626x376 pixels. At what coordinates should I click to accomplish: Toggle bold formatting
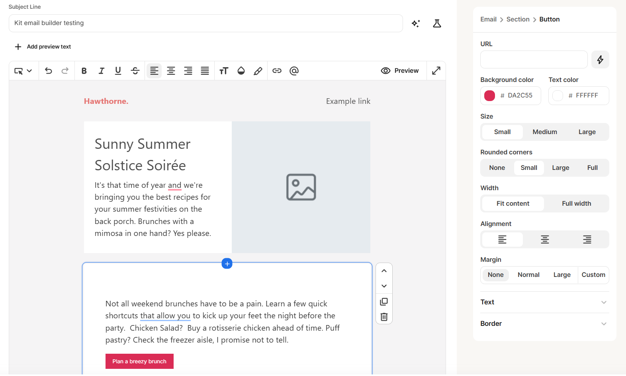(x=84, y=71)
